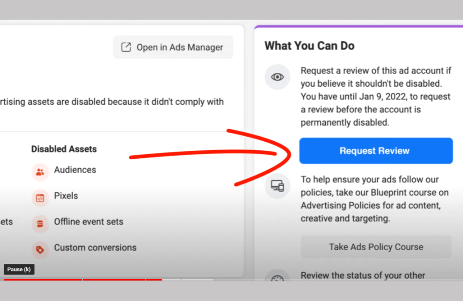Click the eye icon beside review request text

pyautogui.click(x=277, y=77)
